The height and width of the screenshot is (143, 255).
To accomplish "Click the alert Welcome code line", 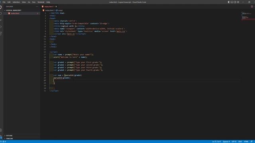I will coord(71,57).
